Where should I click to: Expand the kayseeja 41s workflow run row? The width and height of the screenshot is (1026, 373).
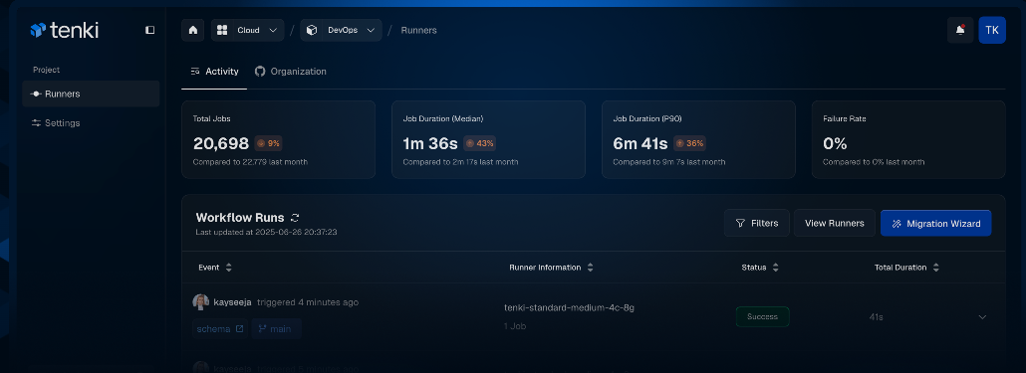(x=982, y=317)
